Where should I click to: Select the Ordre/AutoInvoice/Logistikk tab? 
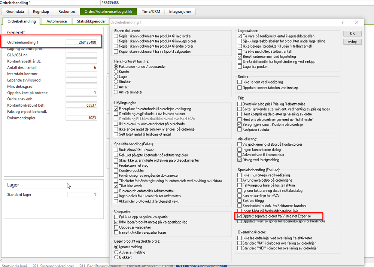pyautogui.click(x=108, y=12)
